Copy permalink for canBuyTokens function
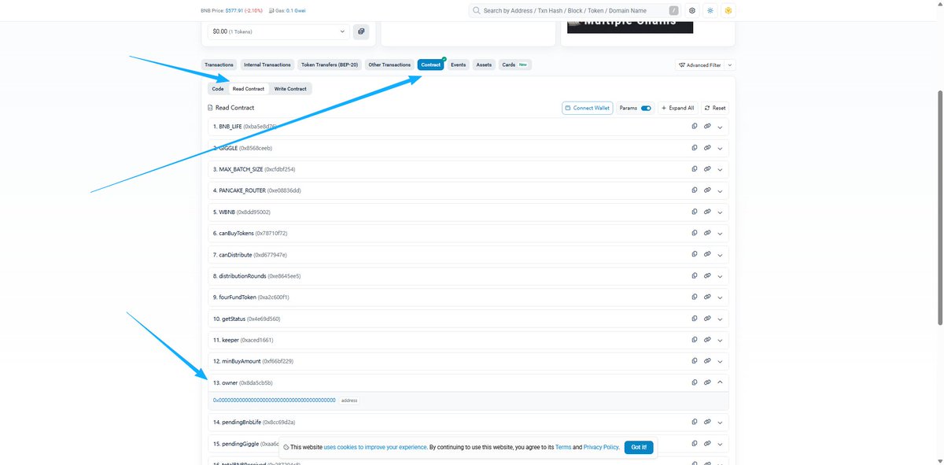This screenshot has width=944, height=465. pos(707,233)
